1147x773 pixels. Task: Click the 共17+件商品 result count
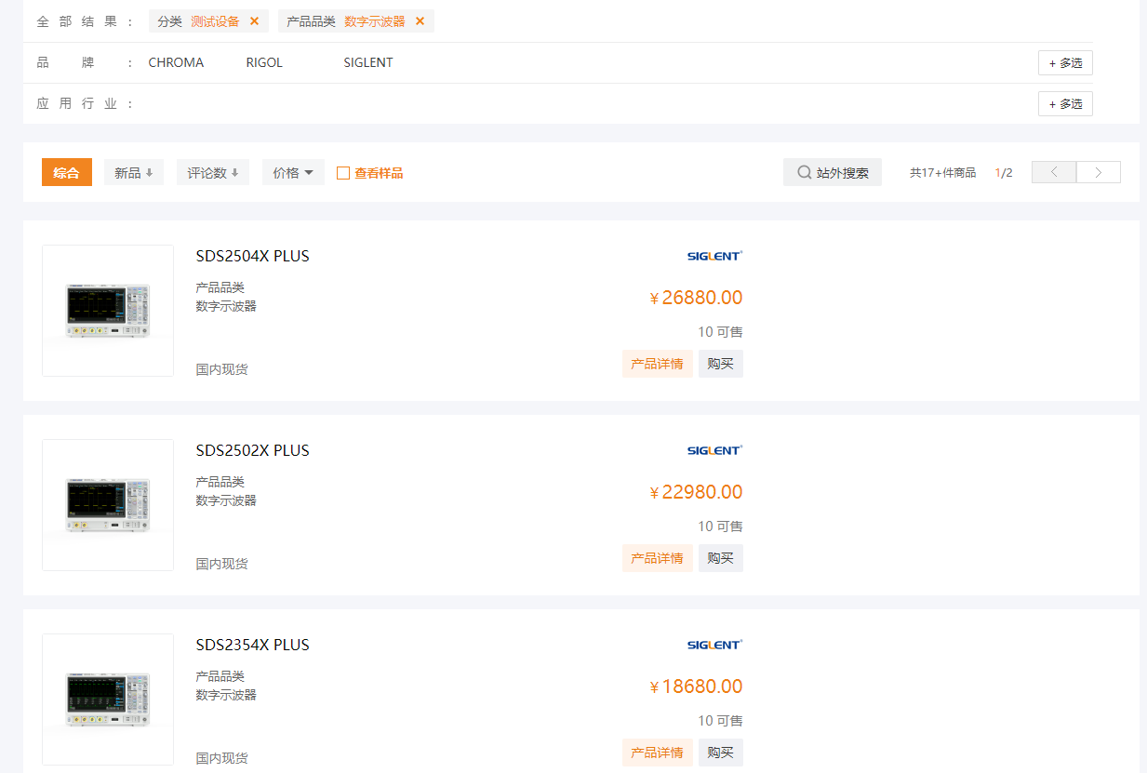(x=943, y=173)
